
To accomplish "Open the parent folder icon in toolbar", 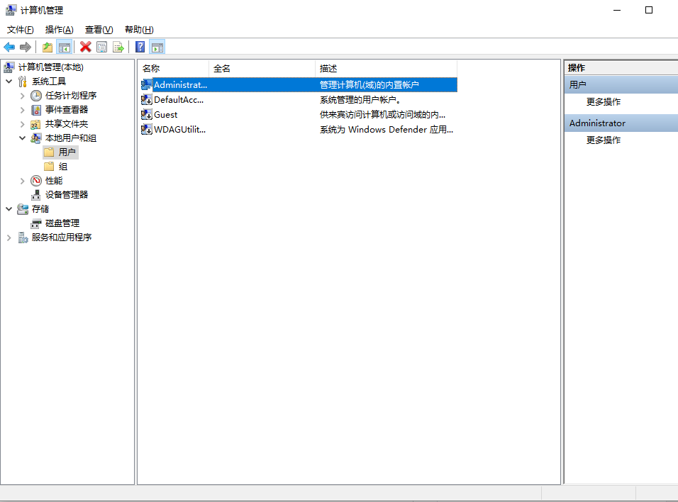I will coord(47,47).
